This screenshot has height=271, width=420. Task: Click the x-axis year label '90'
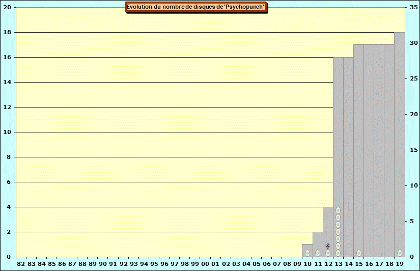103,264
